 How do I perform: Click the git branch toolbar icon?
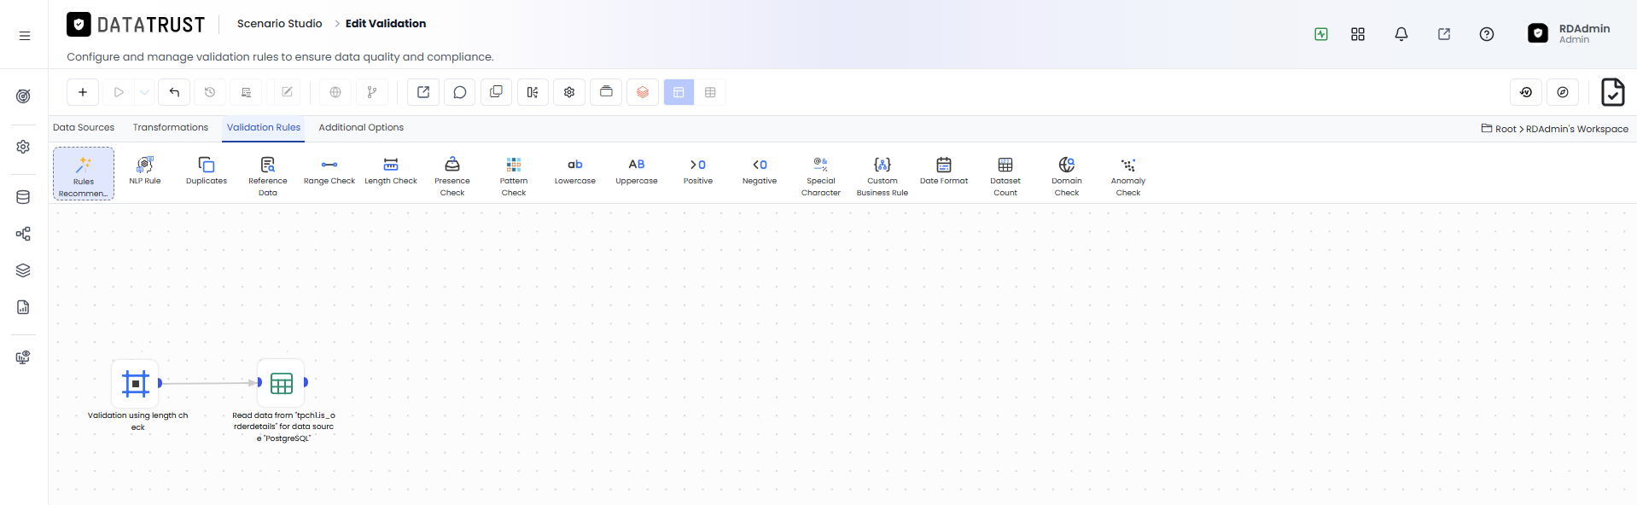click(x=372, y=92)
